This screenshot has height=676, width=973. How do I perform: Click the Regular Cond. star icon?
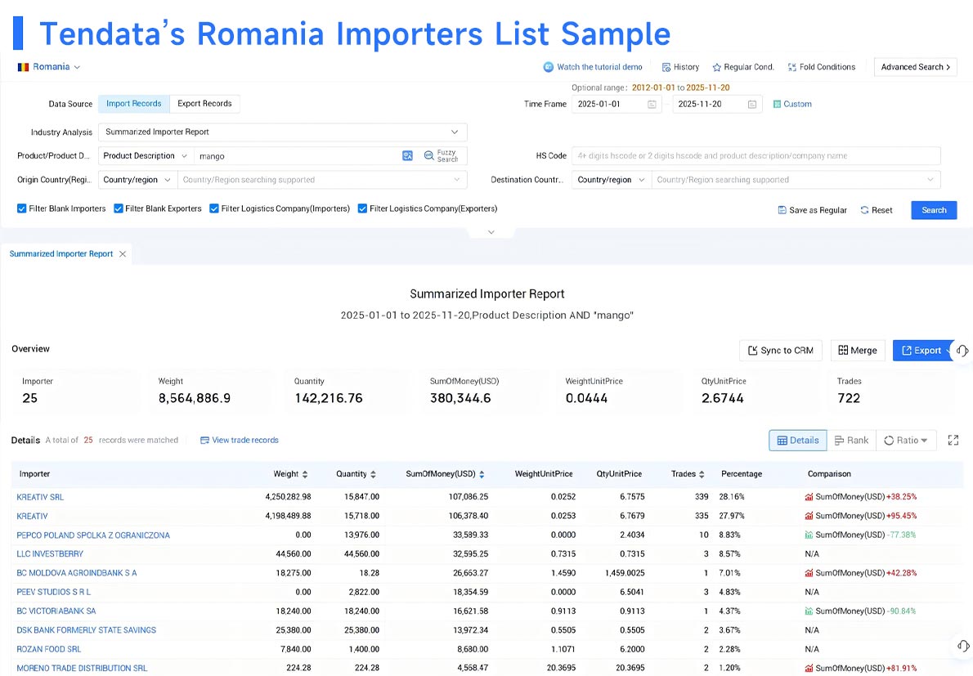point(717,67)
